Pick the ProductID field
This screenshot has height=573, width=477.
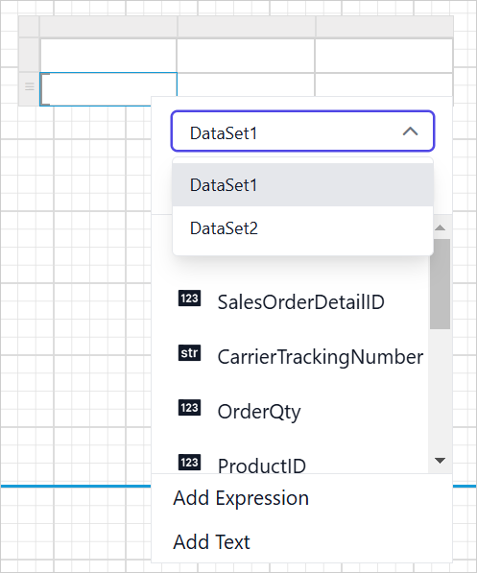[x=261, y=466]
